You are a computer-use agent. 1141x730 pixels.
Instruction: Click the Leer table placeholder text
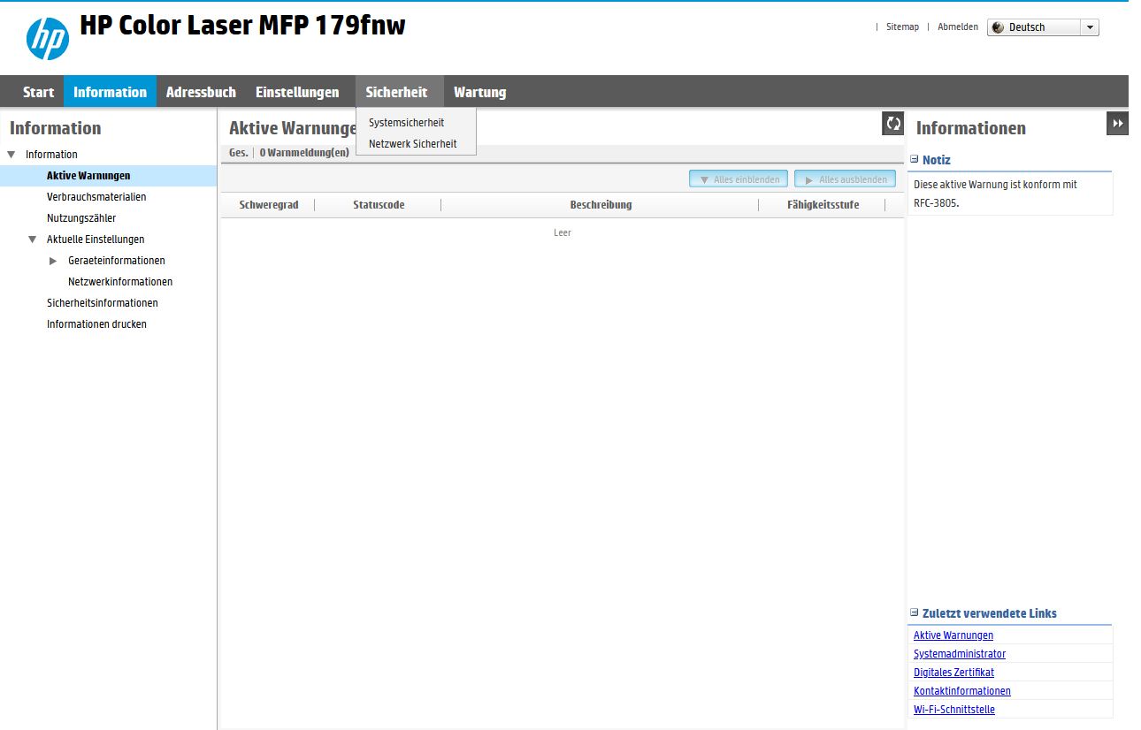563,233
